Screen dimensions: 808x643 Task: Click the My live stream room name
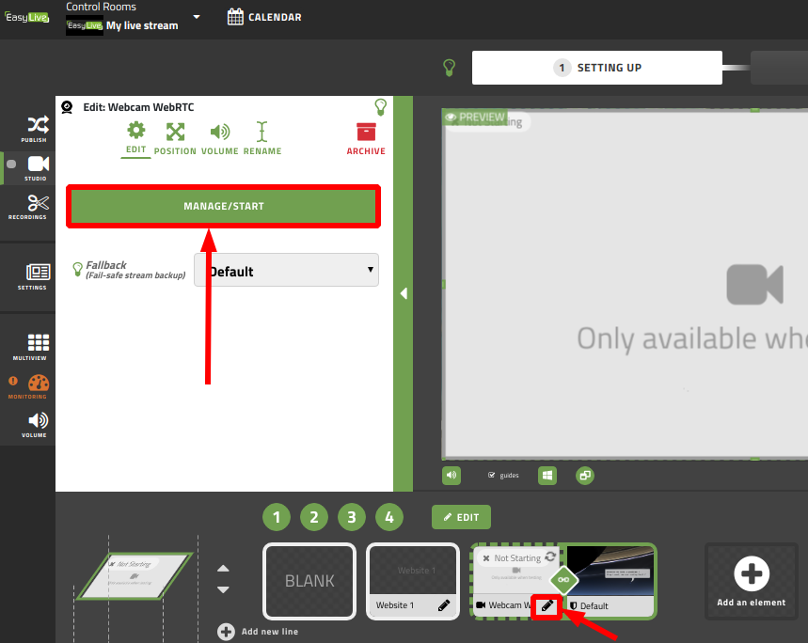(142, 25)
